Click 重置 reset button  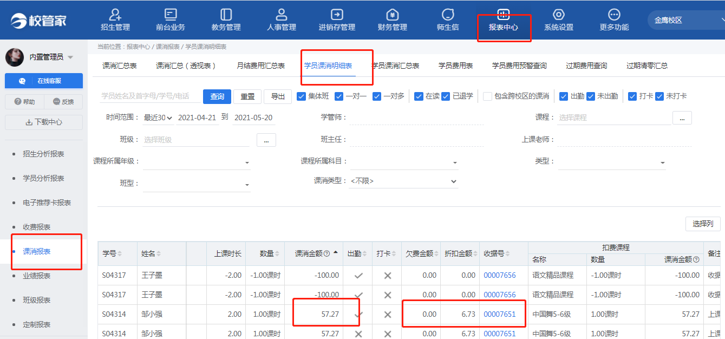coord(247,96)
